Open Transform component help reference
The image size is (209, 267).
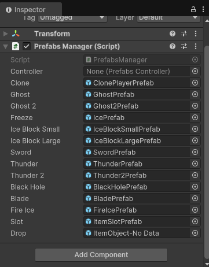pyautogui.click(x=173, y=34)
